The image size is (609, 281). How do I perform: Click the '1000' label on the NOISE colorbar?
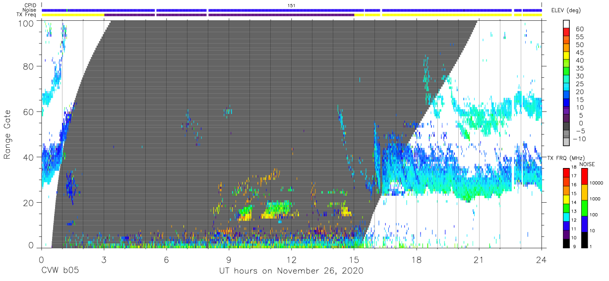595,199
